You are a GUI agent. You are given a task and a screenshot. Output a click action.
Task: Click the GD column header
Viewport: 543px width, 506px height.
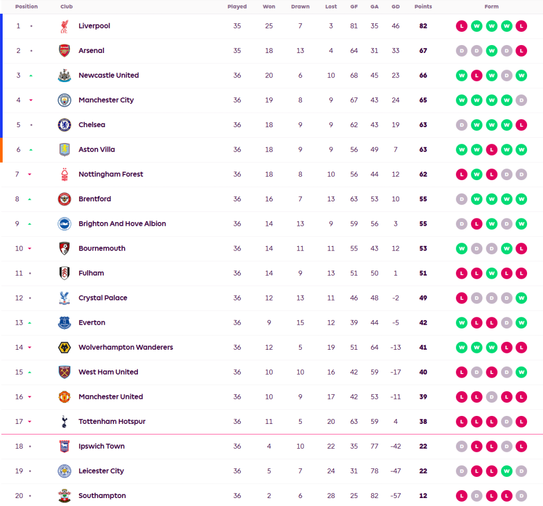point(396,7)
